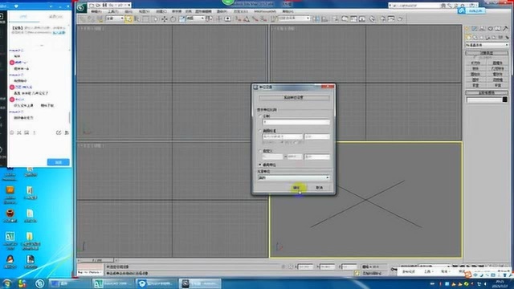This screenshot has width=514, height=289.
Task: Open the Help menu
Action: tap(288, 11)
